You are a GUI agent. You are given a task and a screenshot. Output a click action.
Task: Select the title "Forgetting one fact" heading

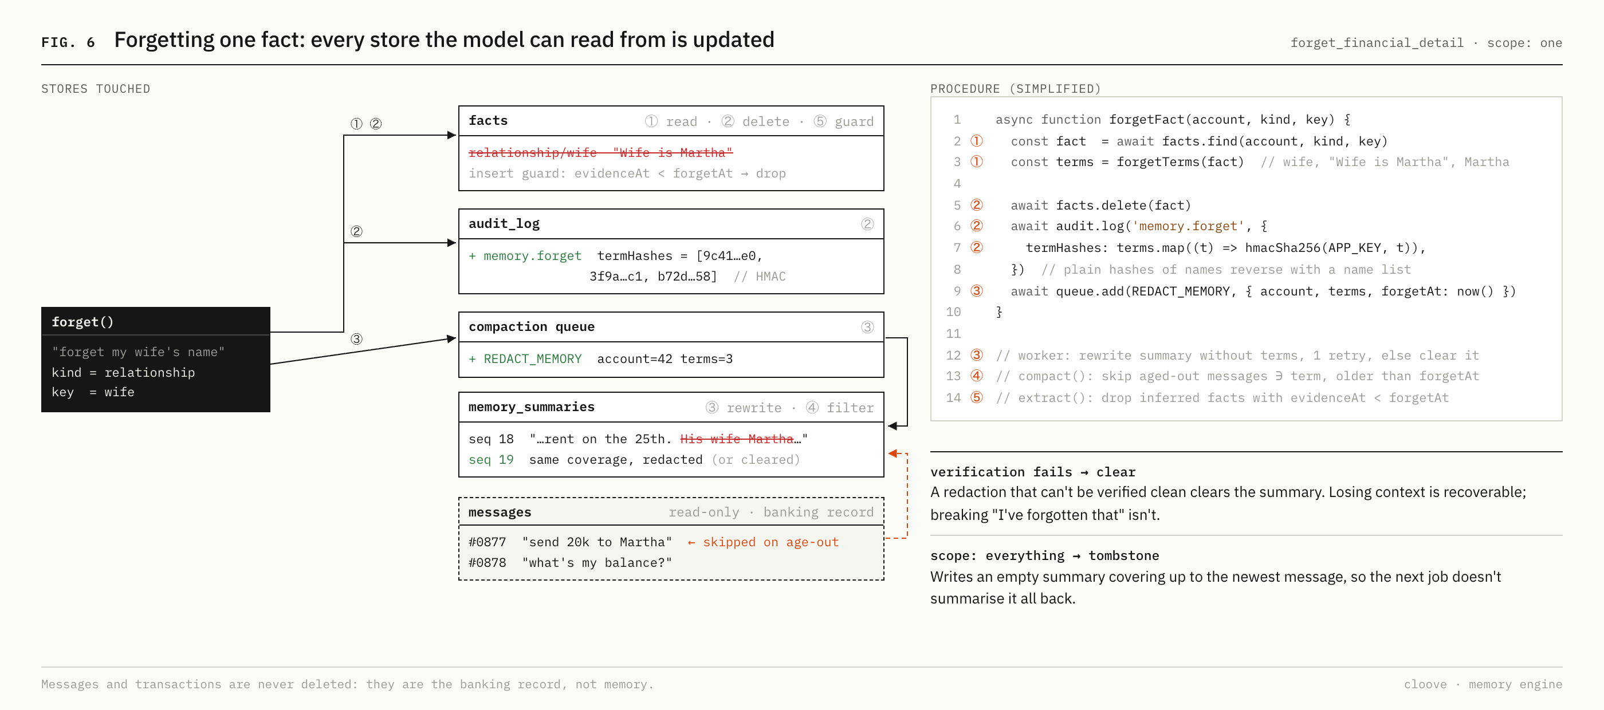click(x=444, y=40)
